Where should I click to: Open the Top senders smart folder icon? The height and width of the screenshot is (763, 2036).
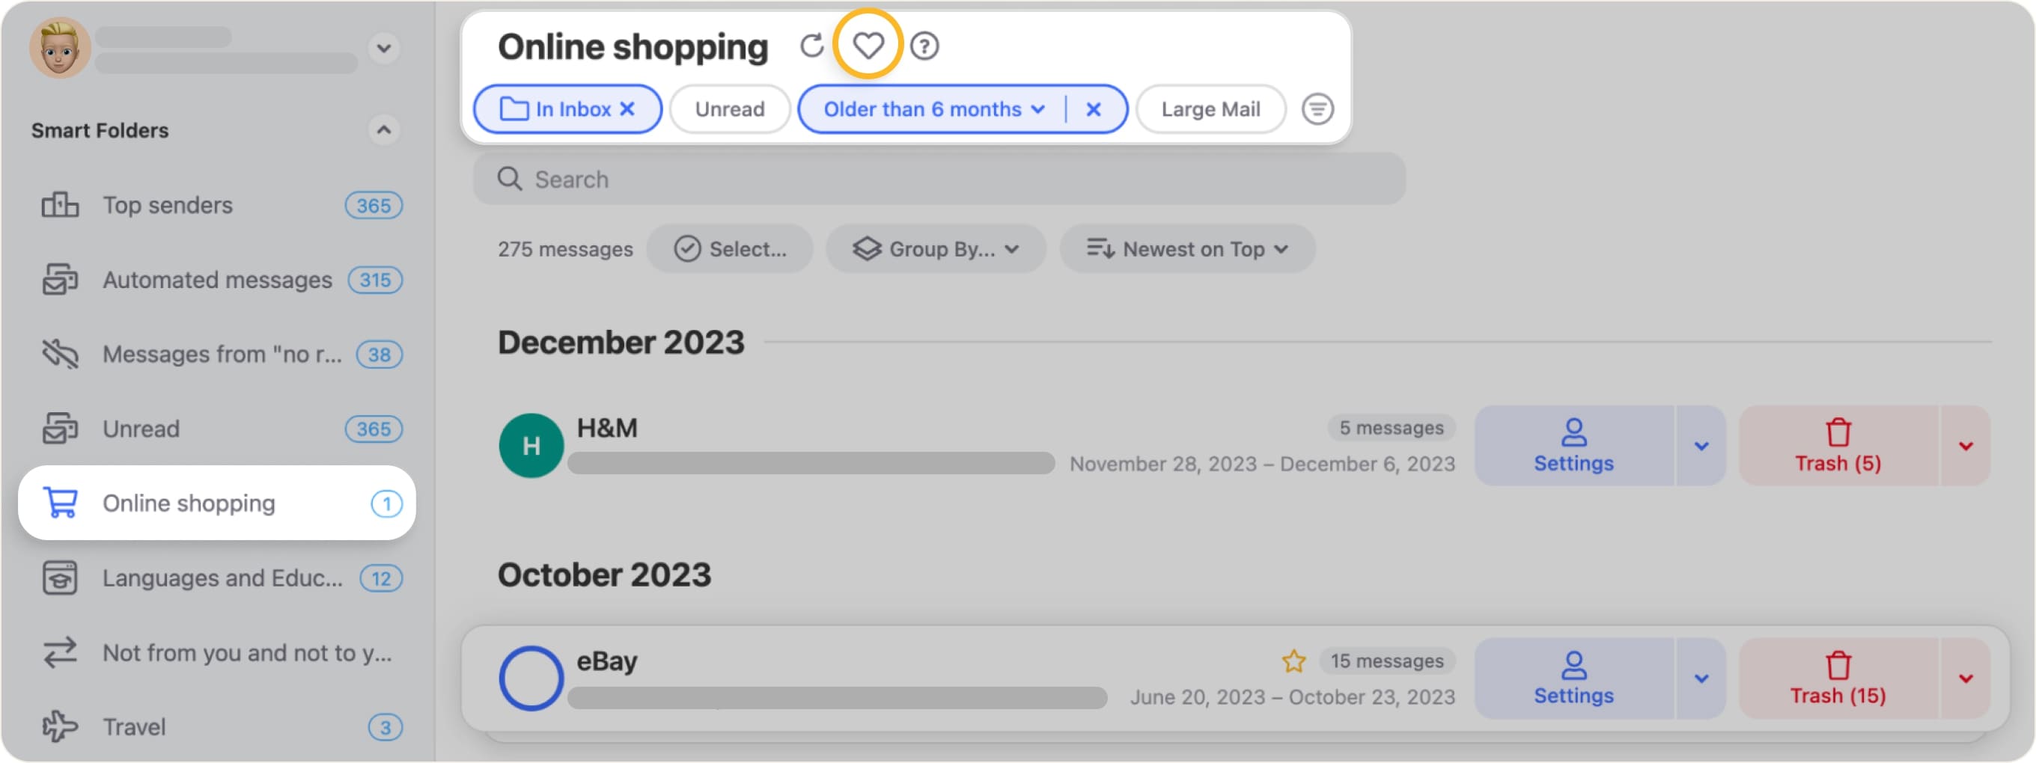pos(61,204)
